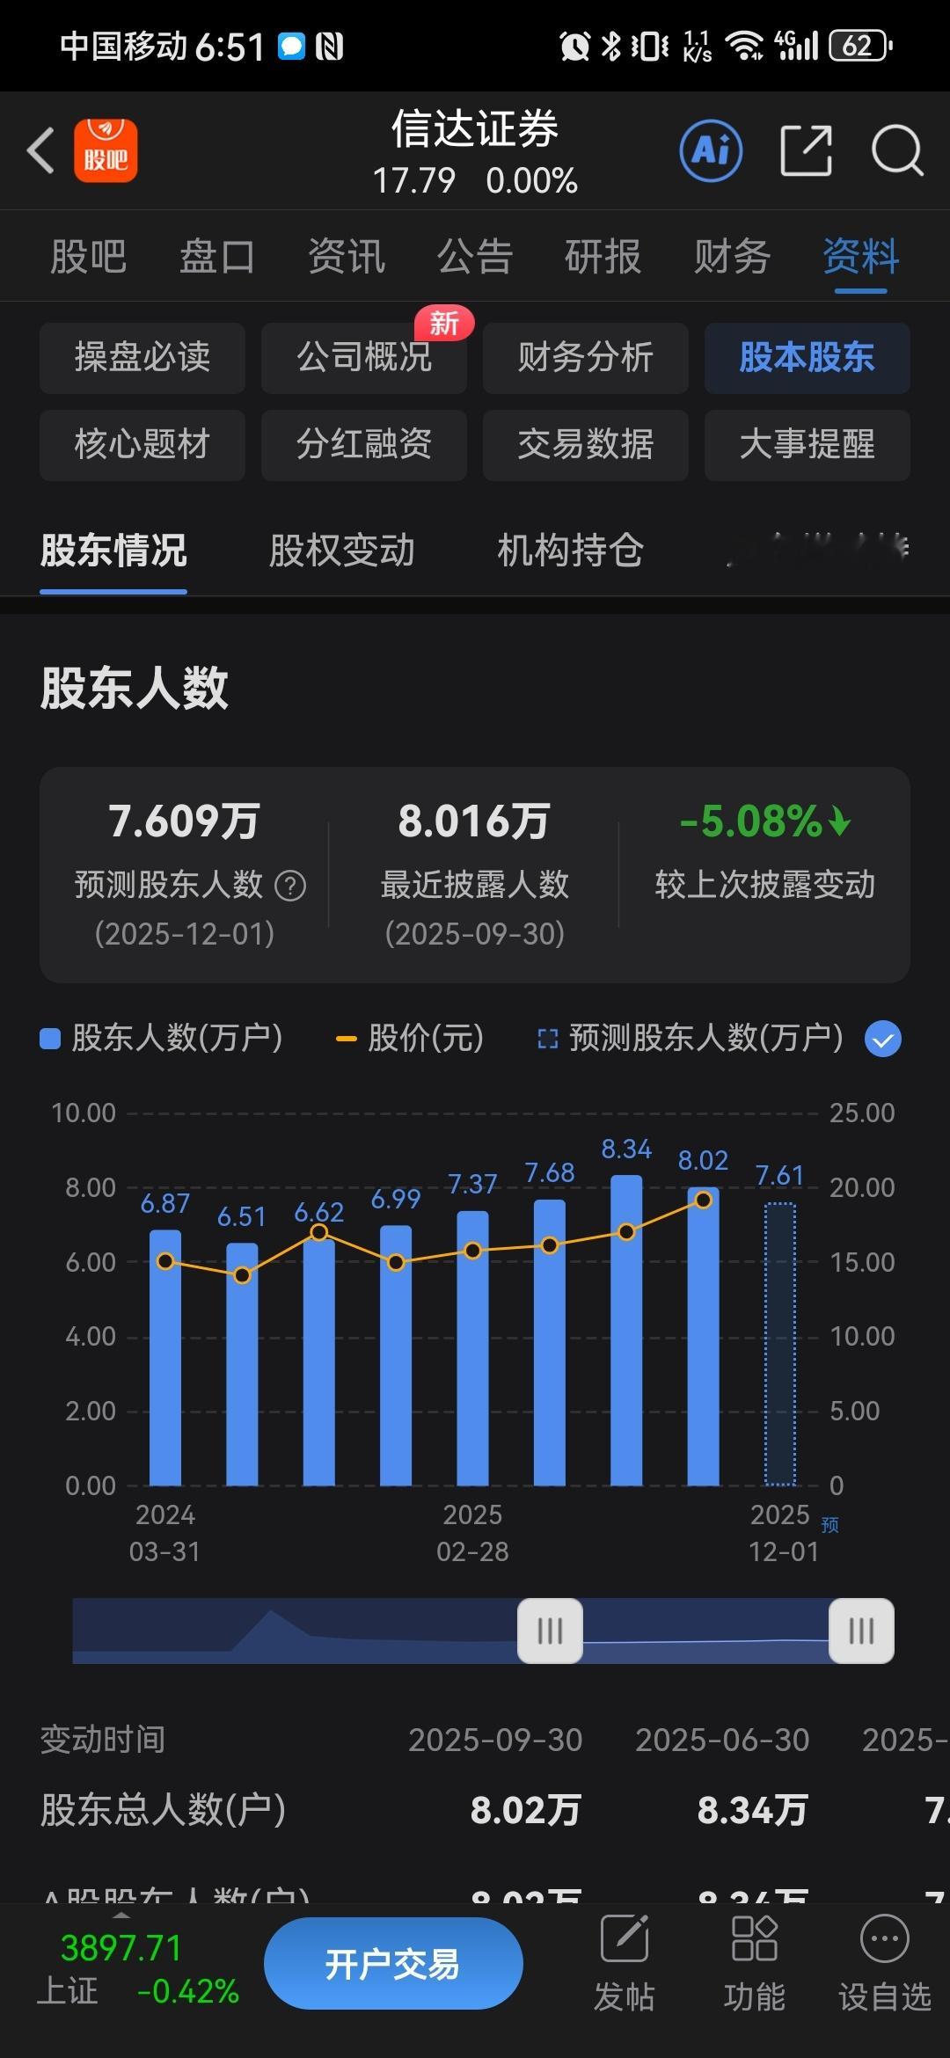Tap the 6.51 bar in chart
Screen dimensions: 950x2058
(242, 1364)
